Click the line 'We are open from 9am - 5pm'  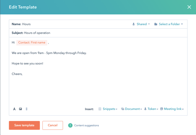pyautogui.click(x=49, y=53)
